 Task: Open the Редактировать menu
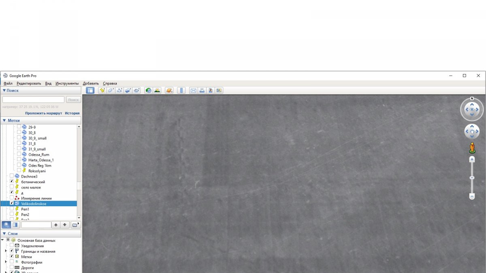click(29, 83)
